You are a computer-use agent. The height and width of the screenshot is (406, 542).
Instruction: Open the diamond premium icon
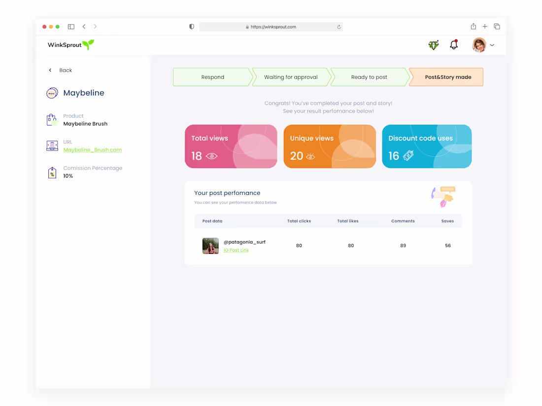434,45
